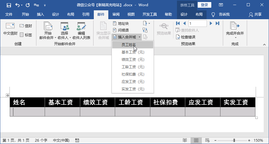Go to the first record
The width and height of the screenshot is (269, 144).
point(178,23)
